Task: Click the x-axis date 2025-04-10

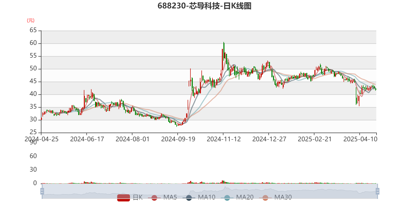Action: click(360, 139)
